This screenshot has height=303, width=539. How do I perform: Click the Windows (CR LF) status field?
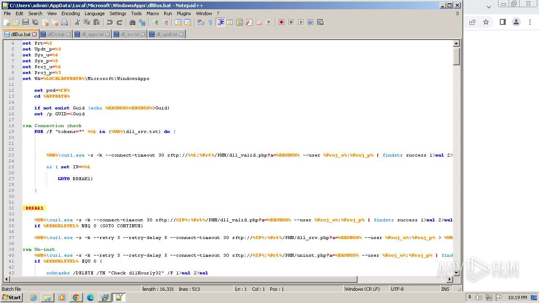coord(366,289)
